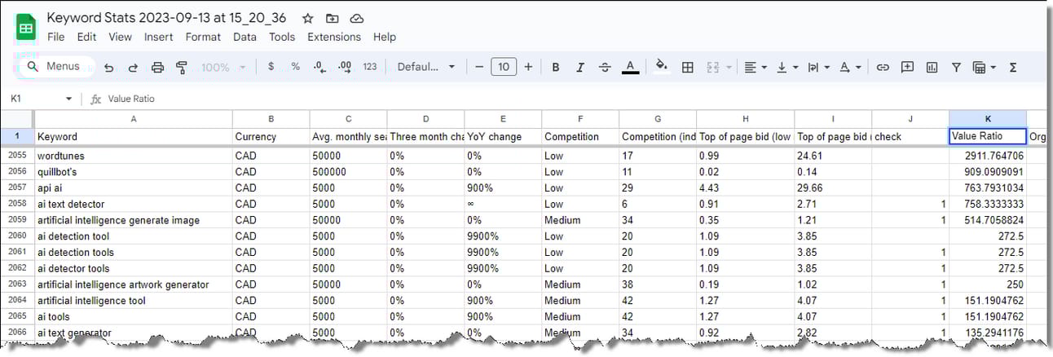This screenshot has height=357, width=1053.
Task: Open the View menu
Action: (x=120, y=37)
